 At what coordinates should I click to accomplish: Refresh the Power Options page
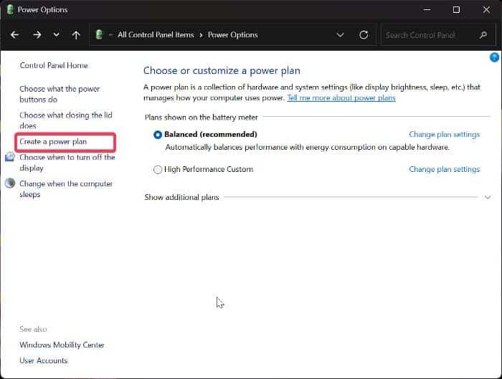pyautogui.click(x=364, y=34)
